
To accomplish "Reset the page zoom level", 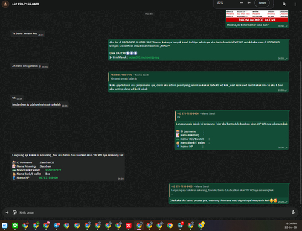I will (x=262, y=3).
